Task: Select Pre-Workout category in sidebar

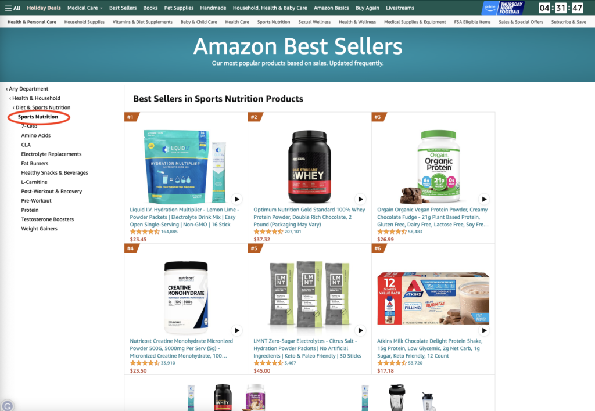Action: coord(37,201)
